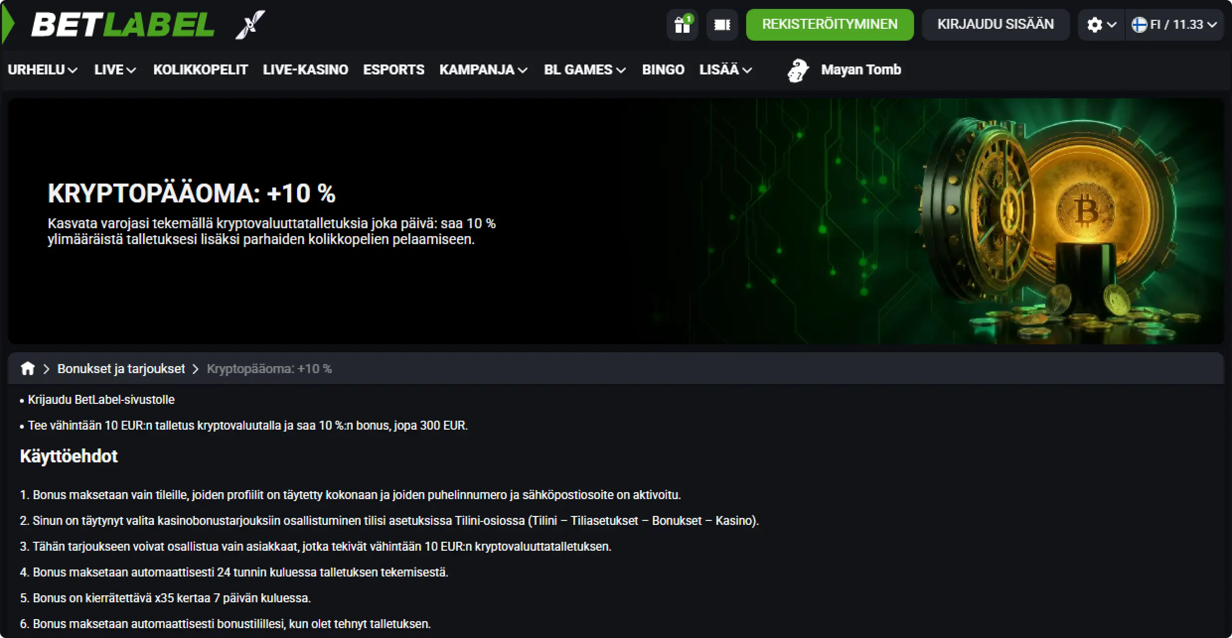
Task: Open the Bingo section
Action: point(663,70)
